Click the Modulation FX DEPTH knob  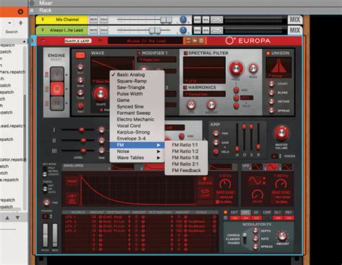[255, 231]
